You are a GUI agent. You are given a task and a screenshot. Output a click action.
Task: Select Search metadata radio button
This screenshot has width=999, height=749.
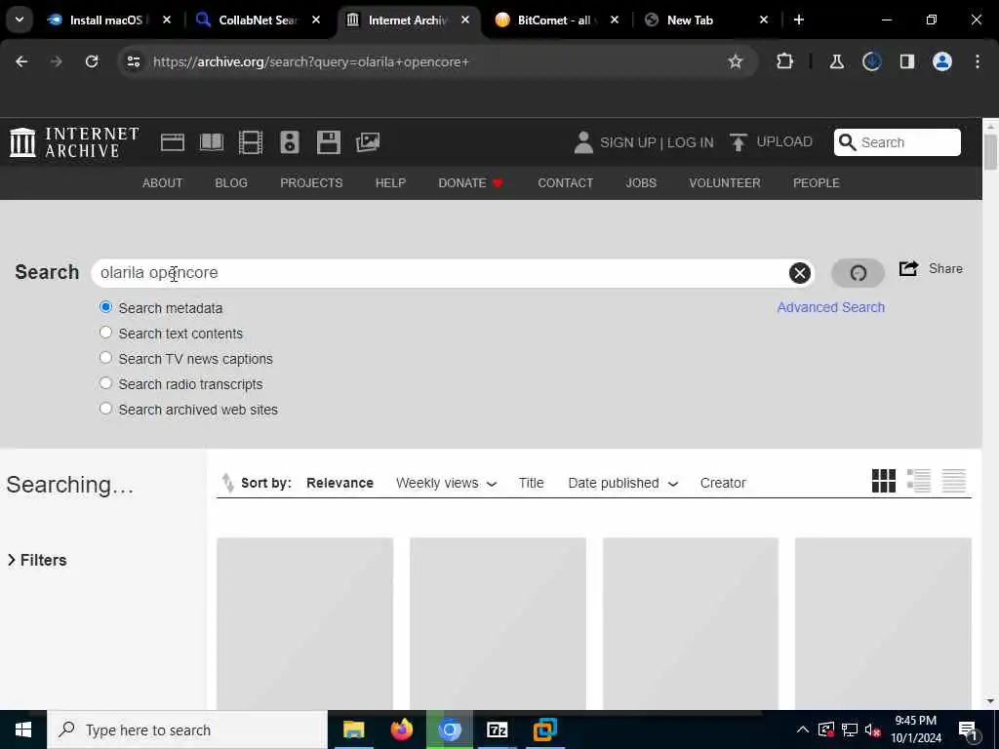pyautogui.click(x=105, y=307)
